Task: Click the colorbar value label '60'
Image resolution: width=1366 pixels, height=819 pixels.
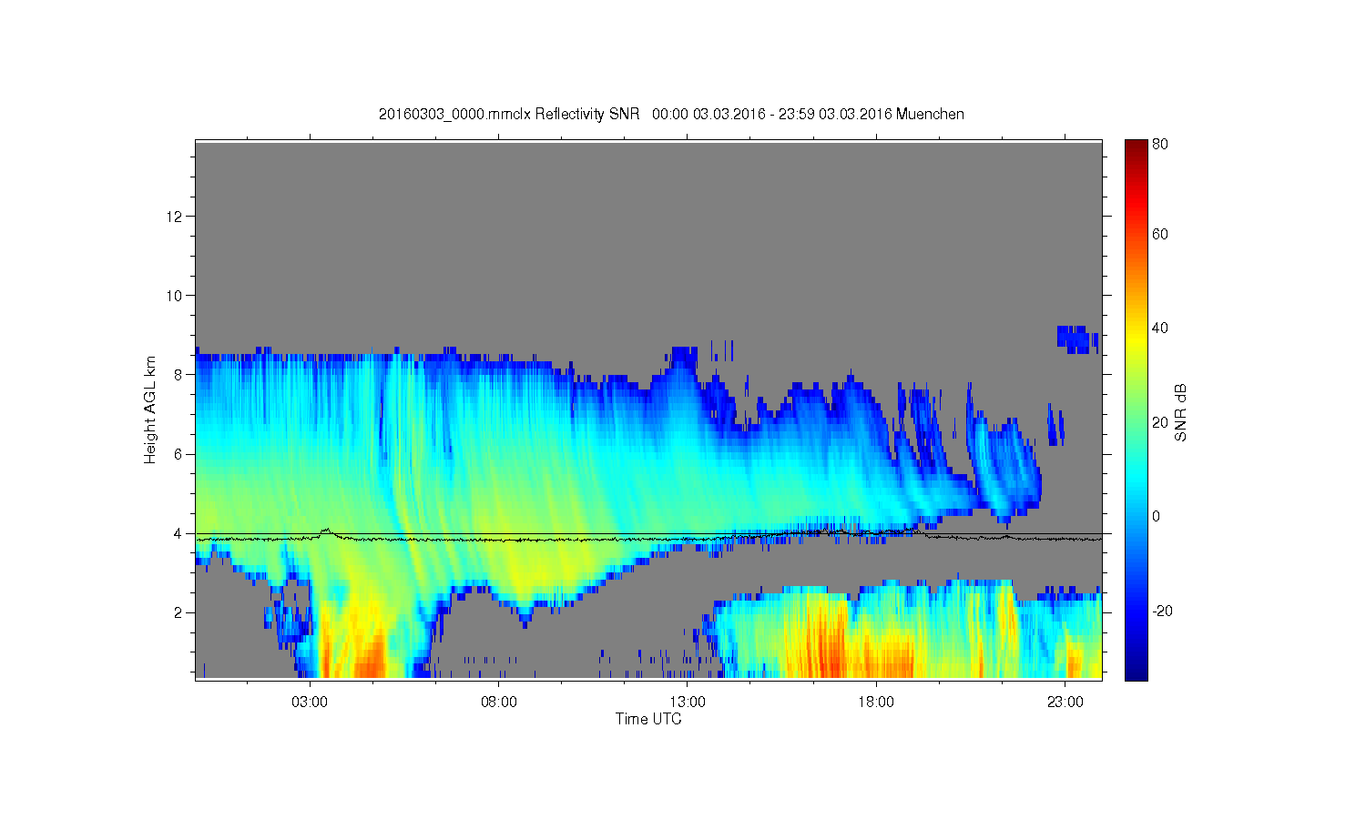Action: point(1160,235)
